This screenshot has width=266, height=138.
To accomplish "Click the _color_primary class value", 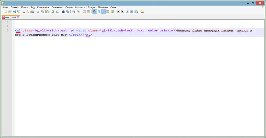I will [159, 31].
